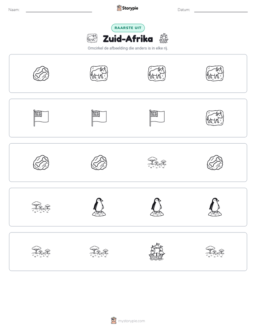Select the last penguin in row four
Viewport: 256px width, 331px height.
(x=215, y=207)
